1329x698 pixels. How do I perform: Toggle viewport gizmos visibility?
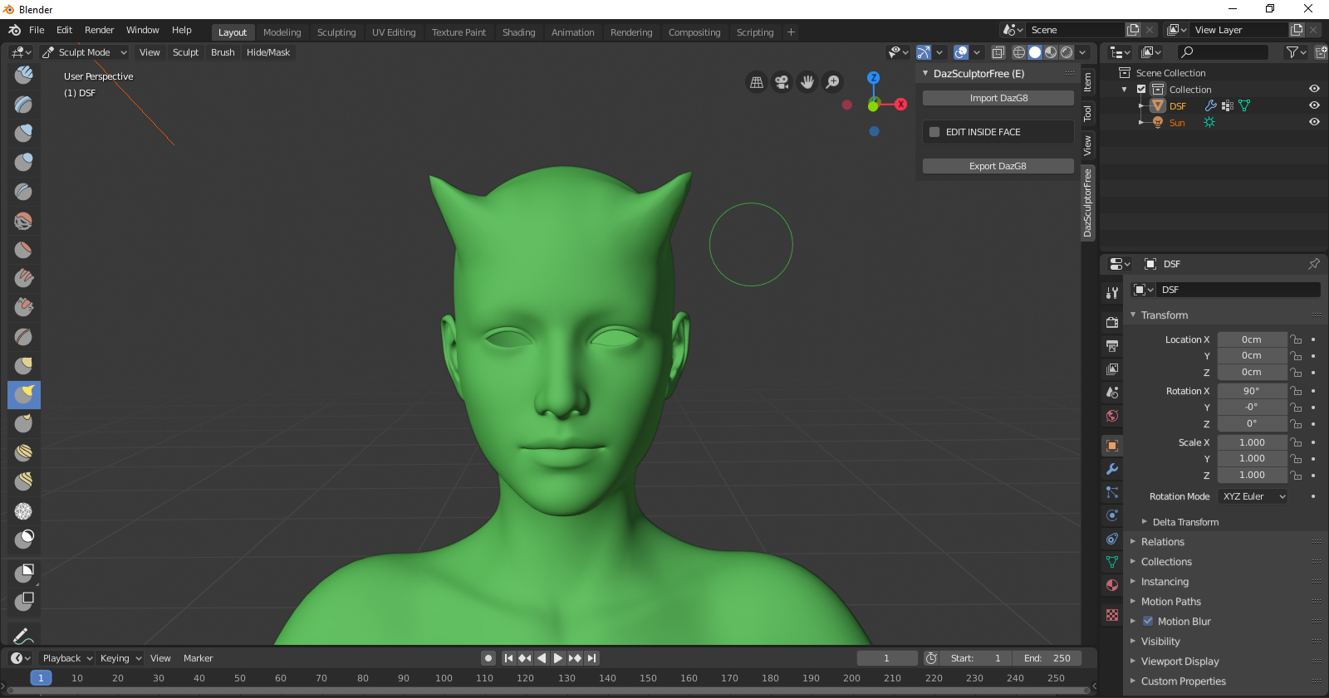[924, 52]
